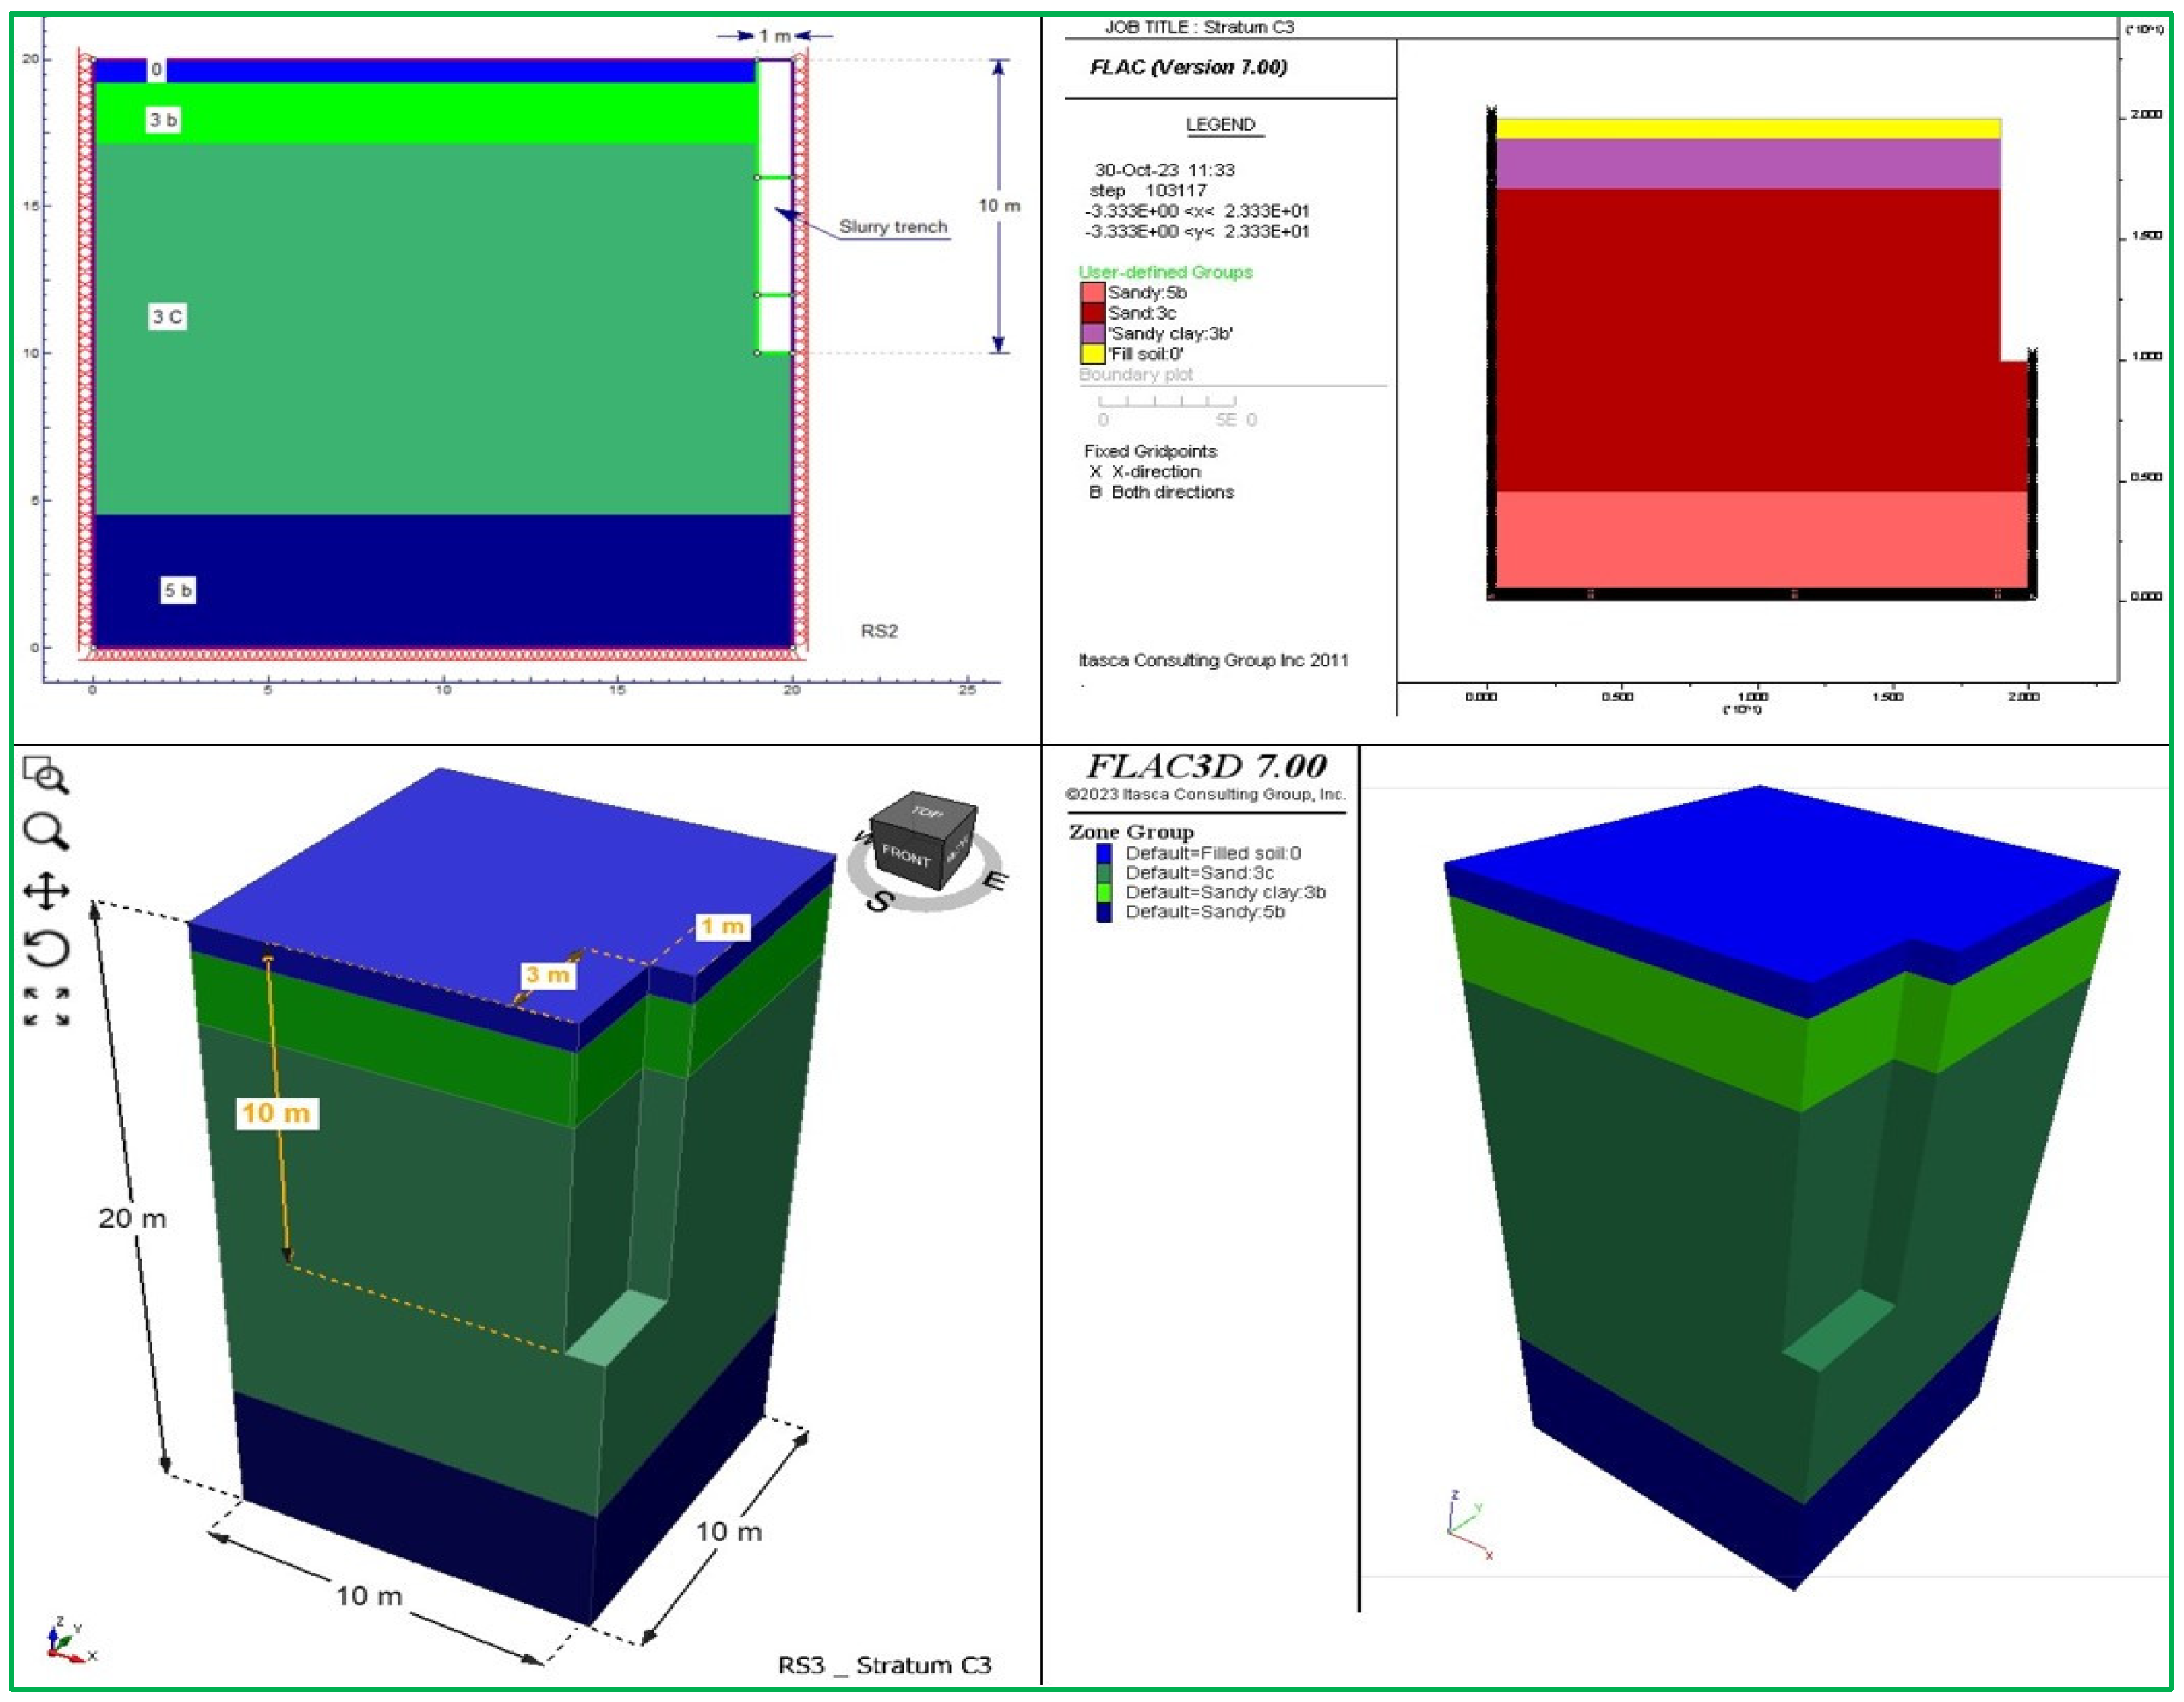Click the rotate view icon
This screenshot has height=1702, width=2184.
point(46,948)
